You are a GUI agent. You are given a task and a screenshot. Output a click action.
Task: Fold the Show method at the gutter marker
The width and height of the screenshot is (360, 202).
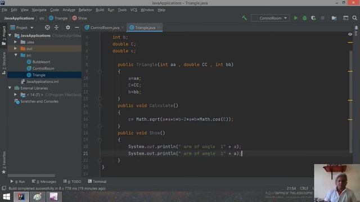point(100,140)
